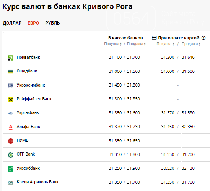
Task: Sort by card payment Покупка column
Action: click(x=165, y=44)
